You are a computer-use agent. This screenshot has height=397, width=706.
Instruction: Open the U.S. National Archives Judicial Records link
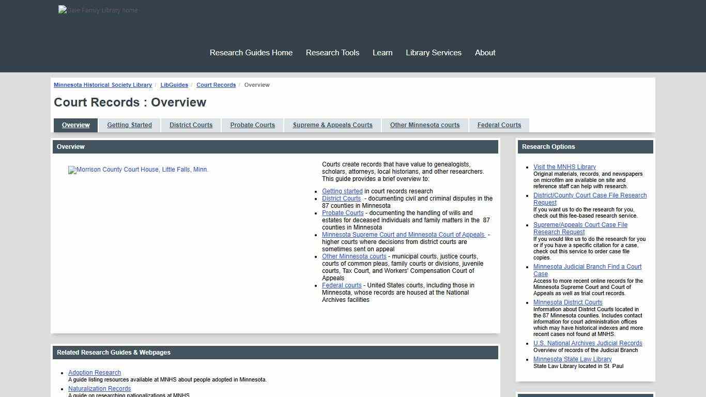[588, 343]
